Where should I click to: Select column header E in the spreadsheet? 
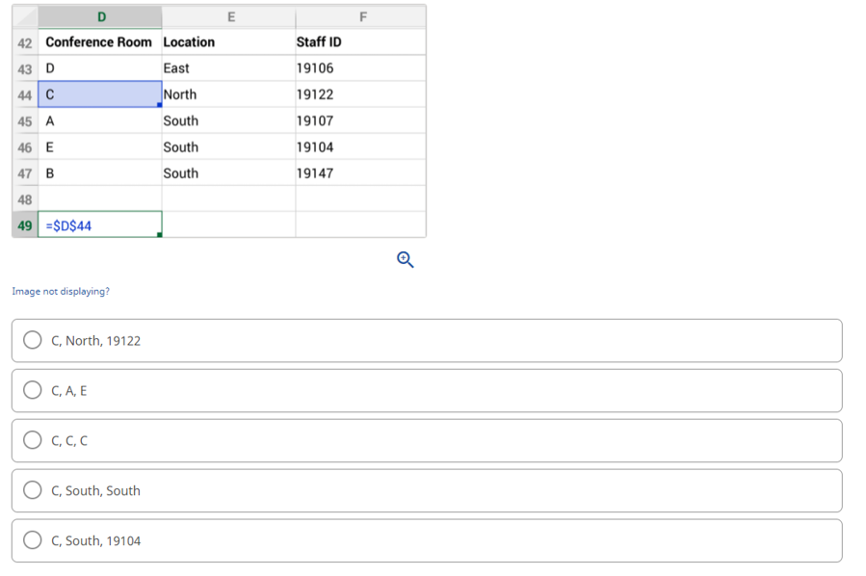coord(230,16)
